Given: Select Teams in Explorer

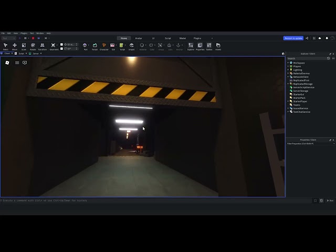Looking at the screenshot, I should pos(296,105).
